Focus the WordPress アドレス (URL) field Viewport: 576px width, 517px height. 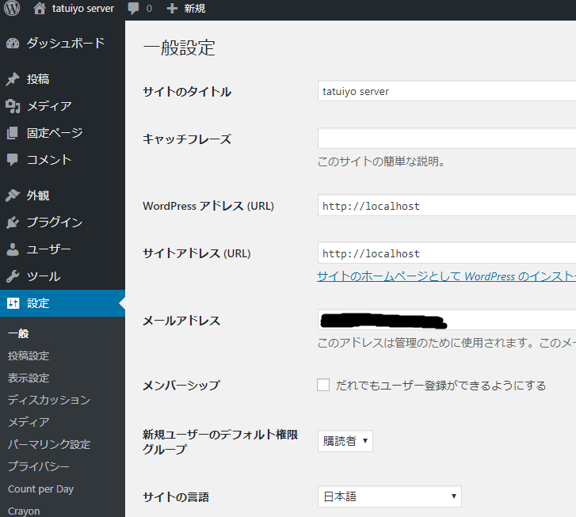447,205
